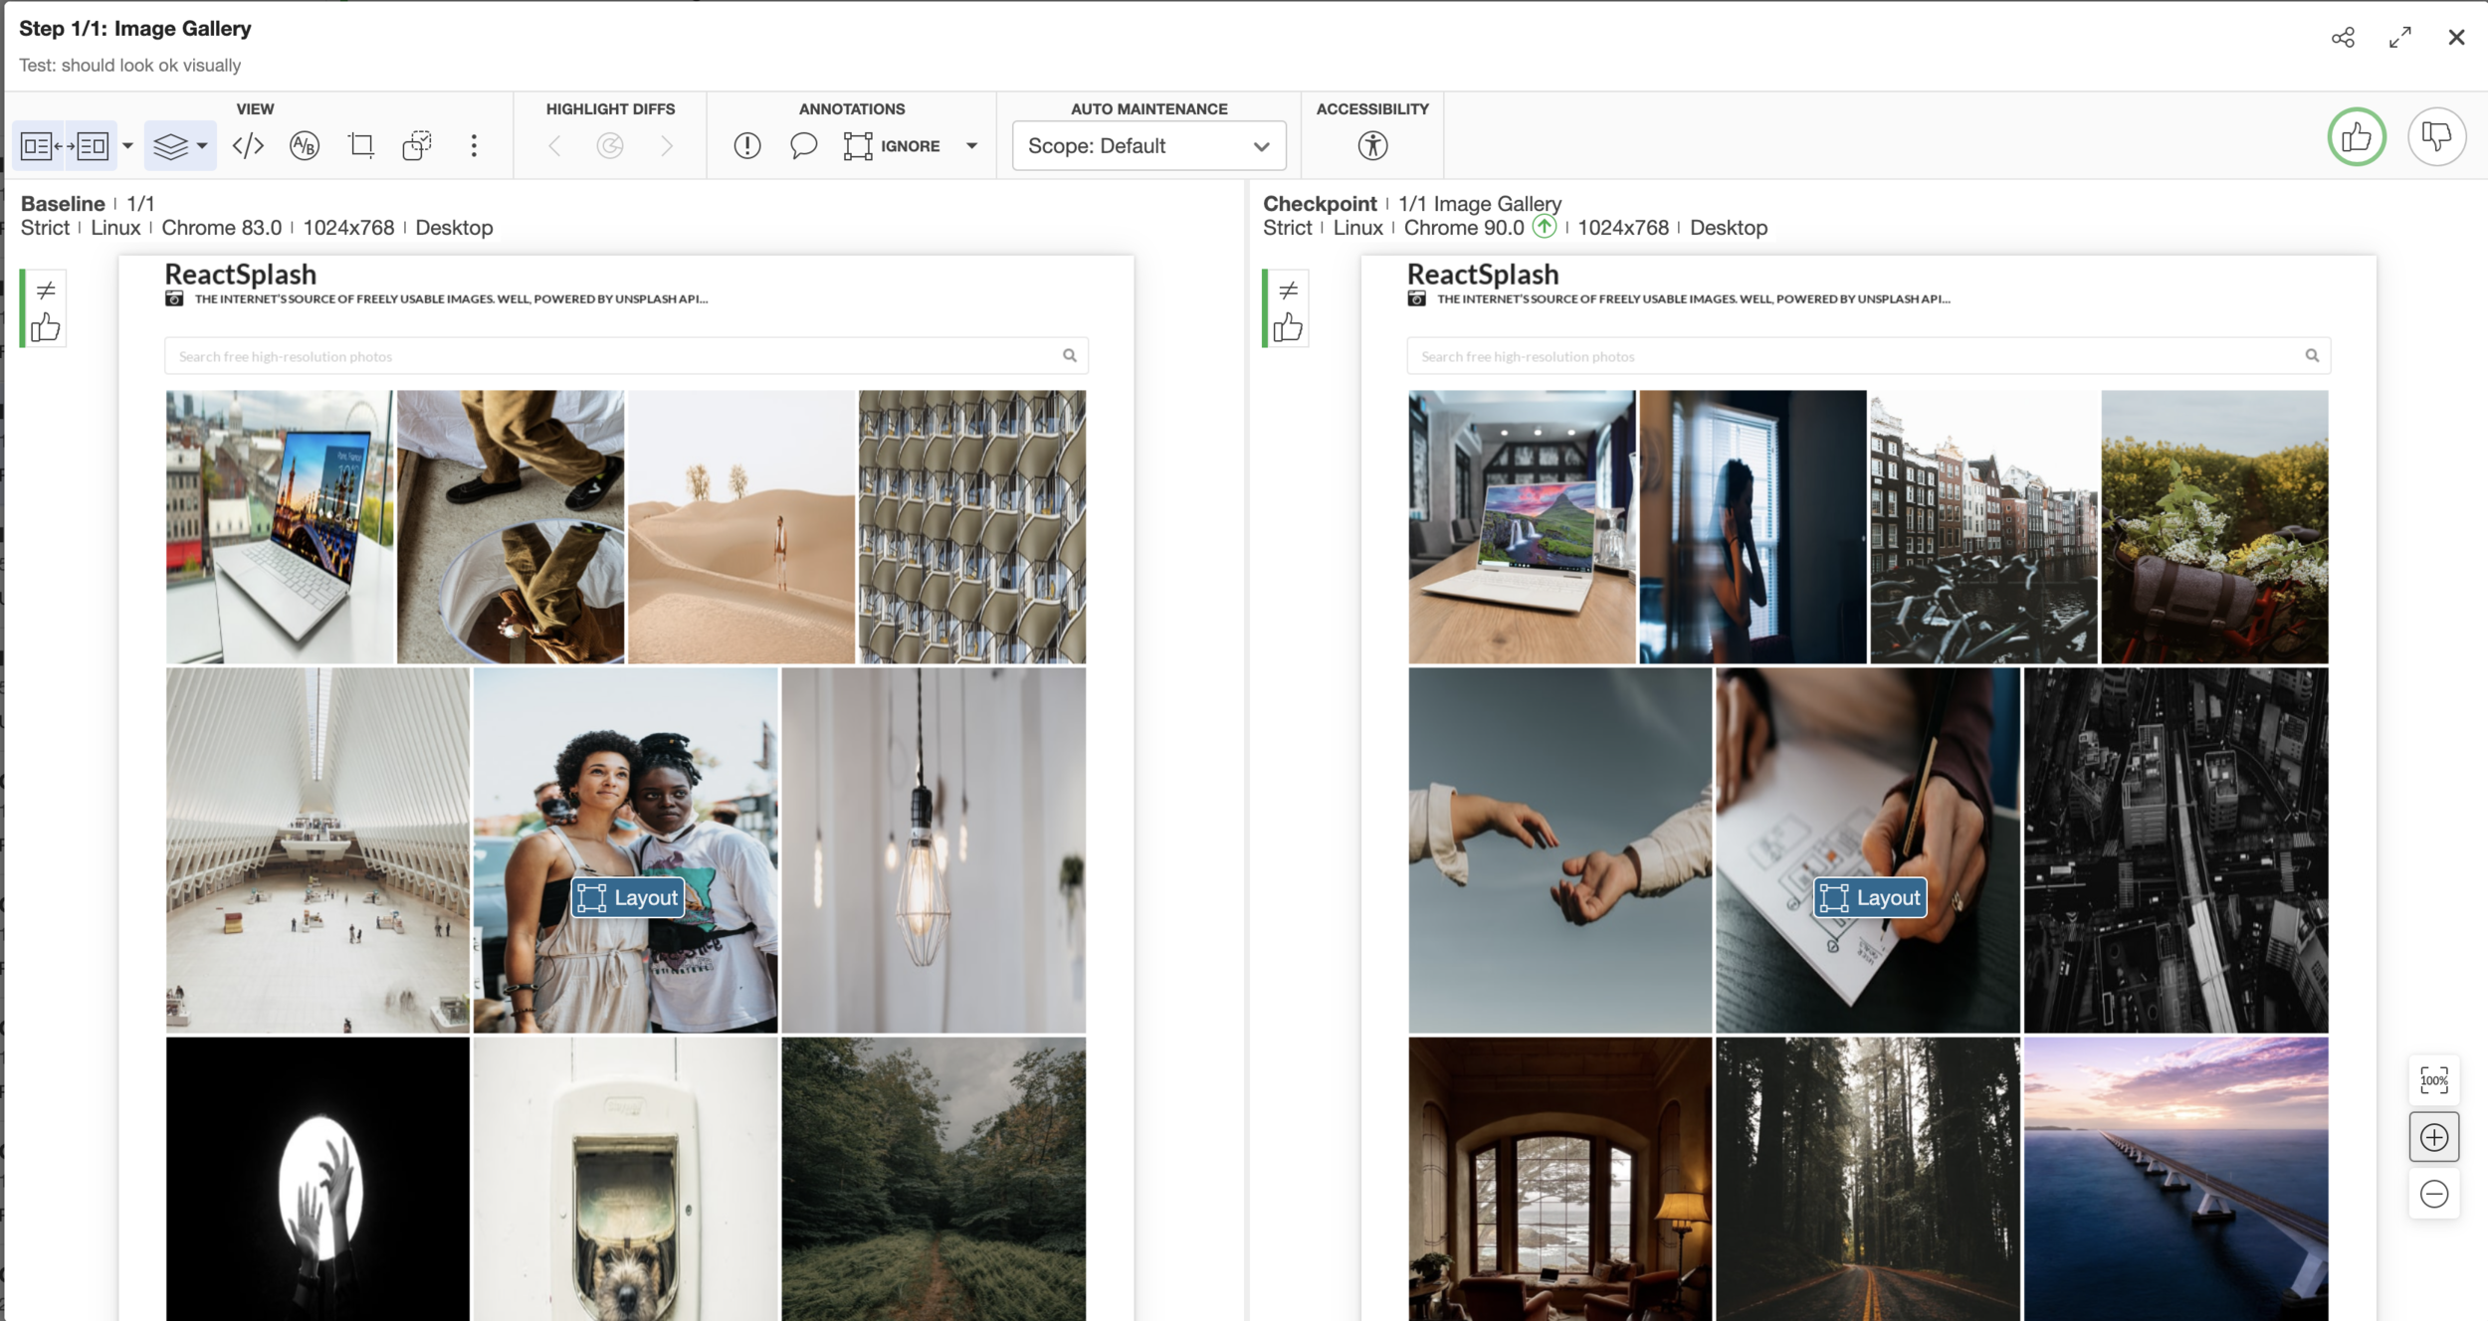Open the three-dot more view options
Viewport: 2488px width, 1321px height.
(x=474, y=146)
